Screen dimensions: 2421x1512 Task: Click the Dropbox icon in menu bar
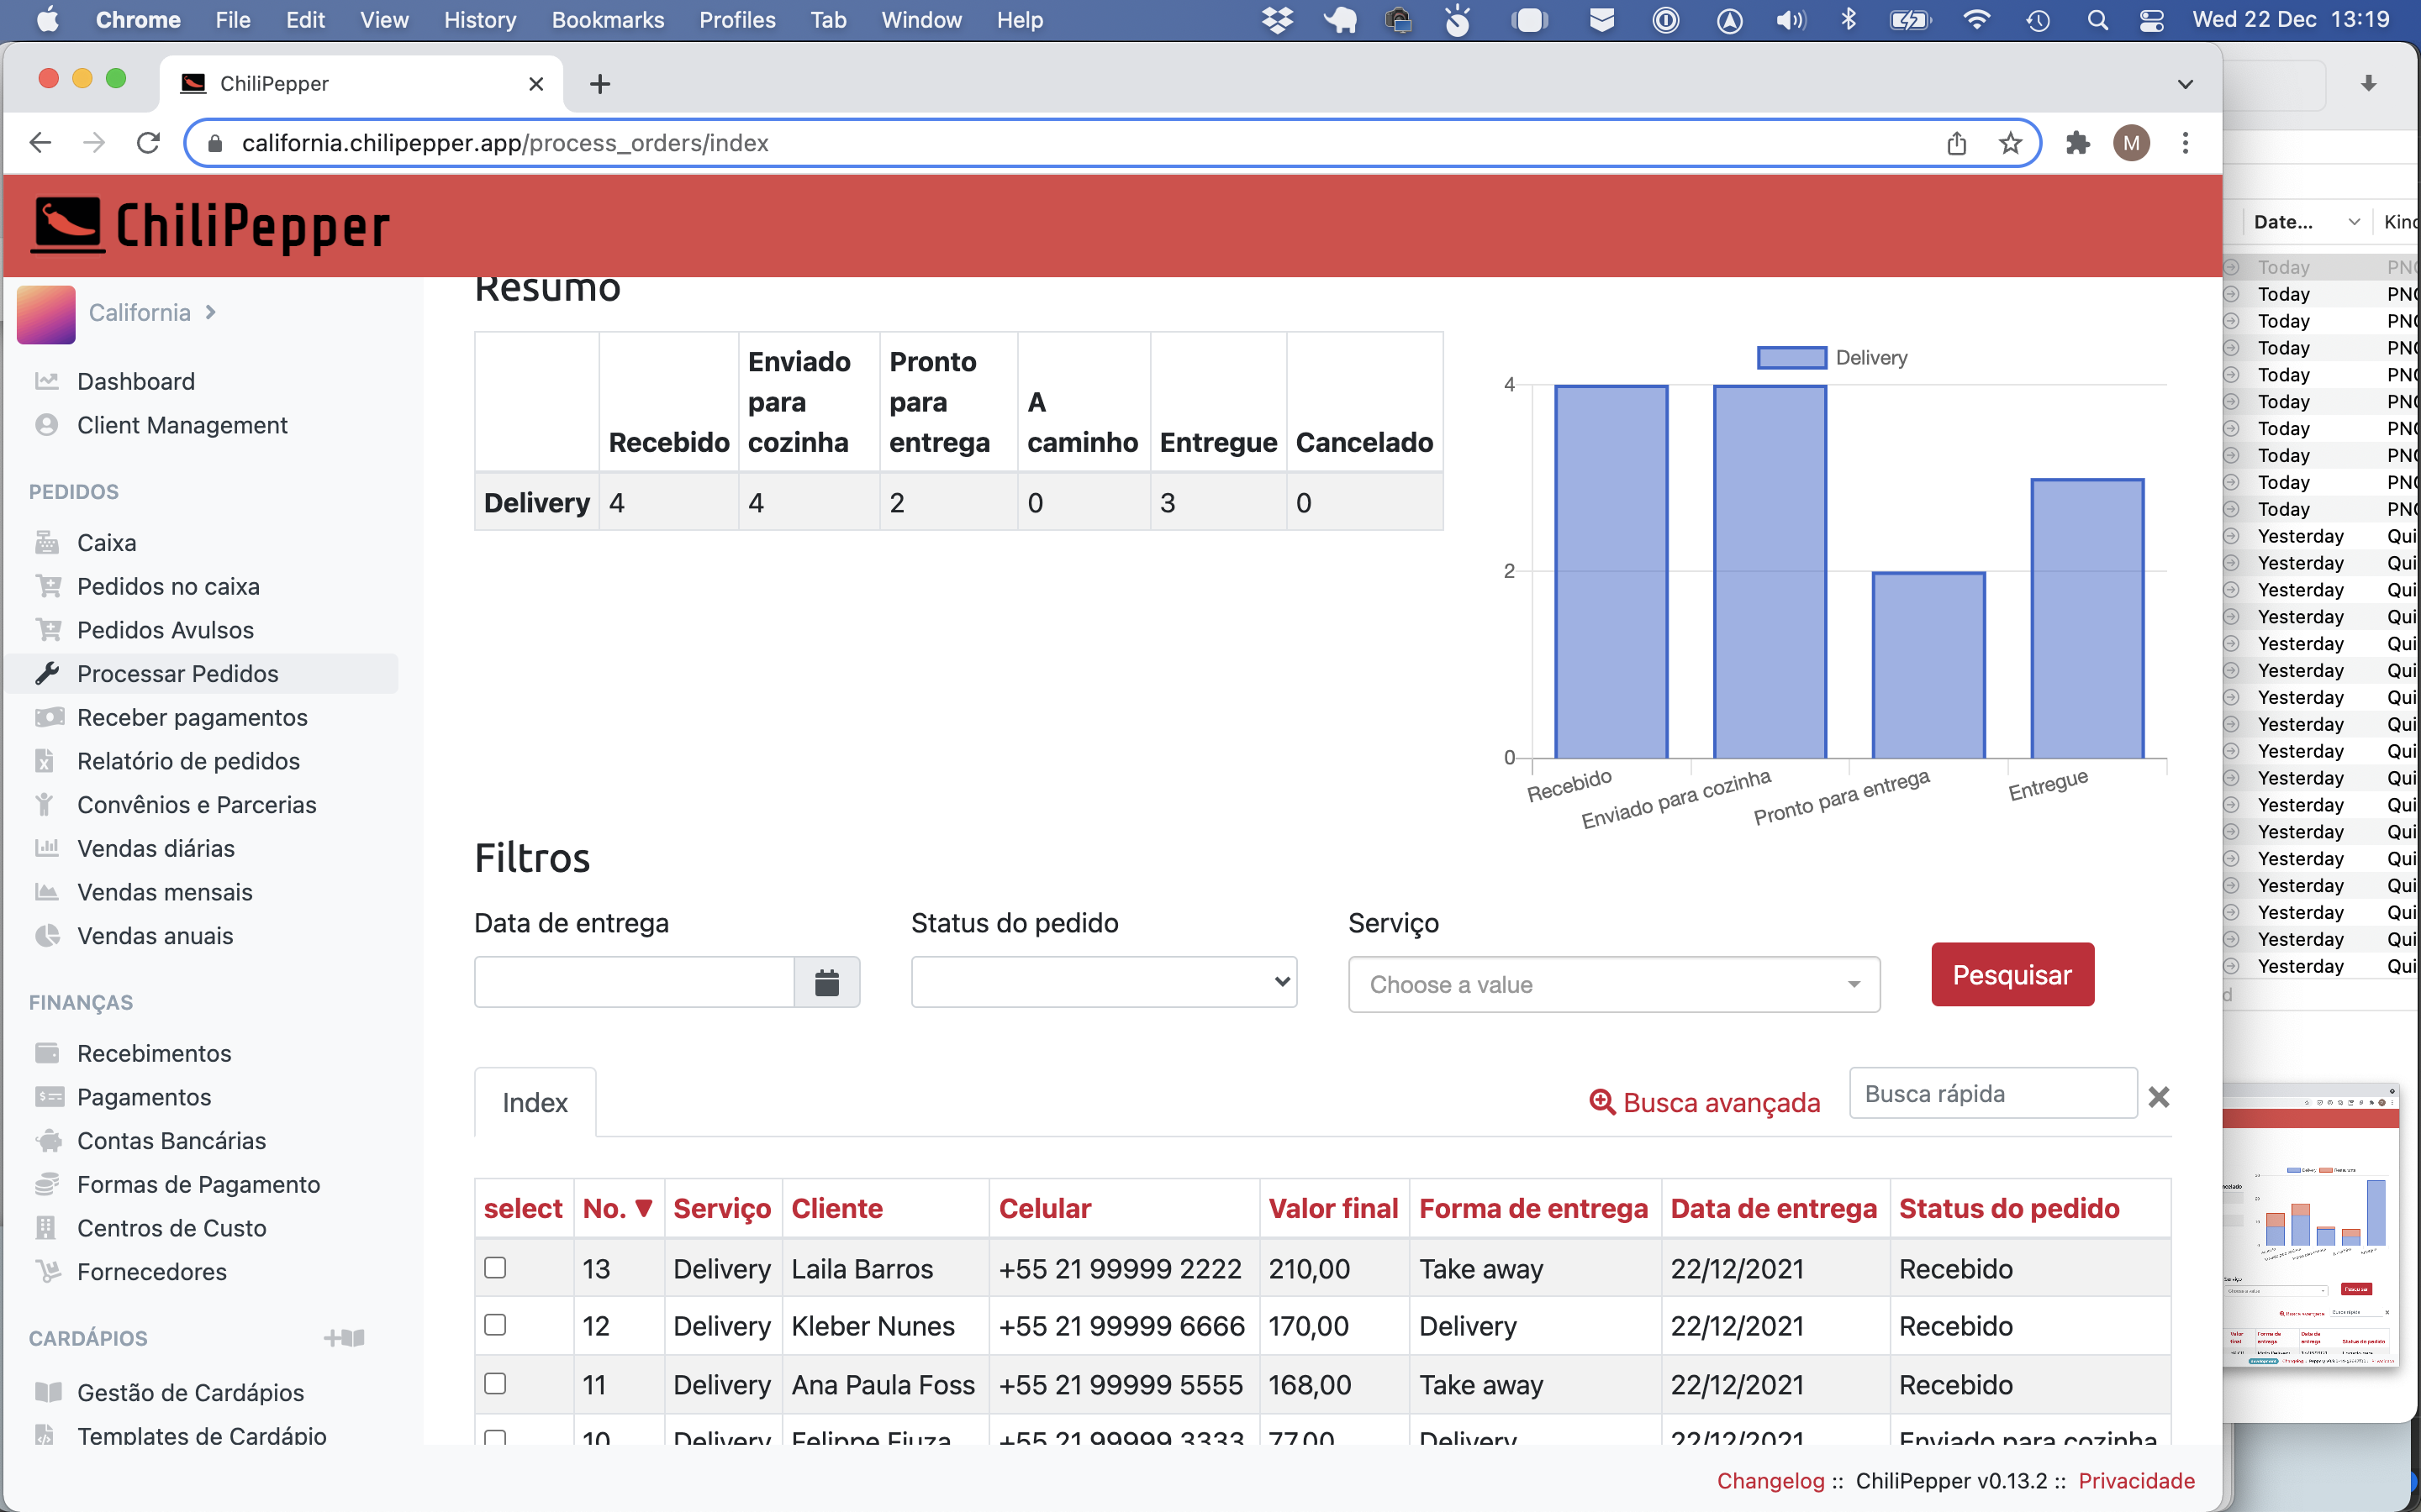(1278, 20)
